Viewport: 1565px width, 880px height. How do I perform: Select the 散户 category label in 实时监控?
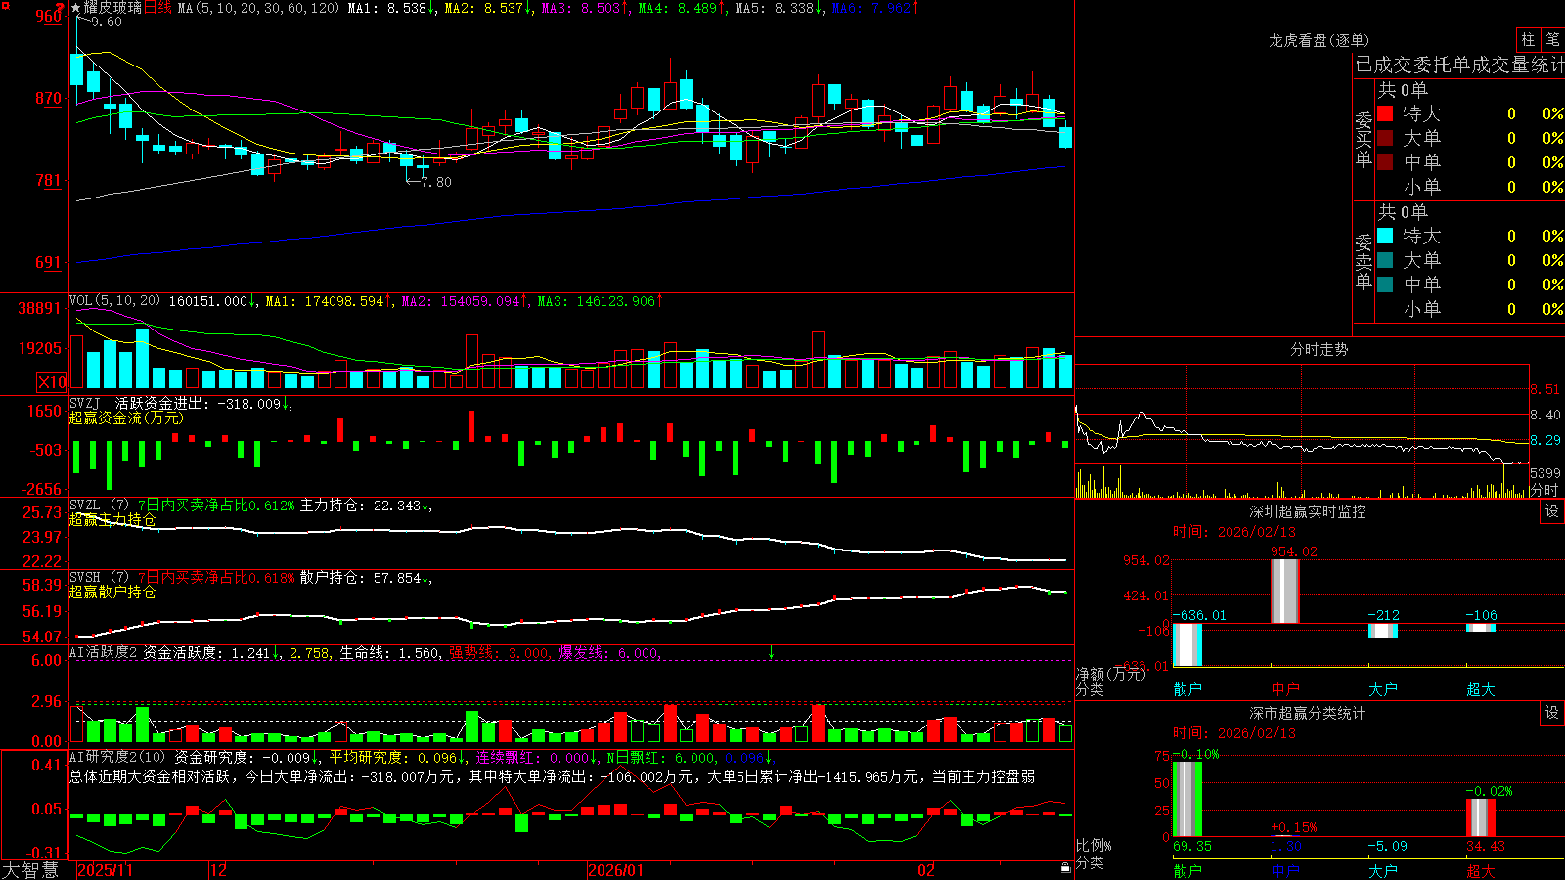1187,689
